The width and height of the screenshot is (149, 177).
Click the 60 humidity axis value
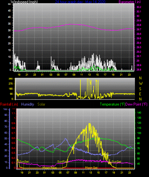(x=6, y=133)
